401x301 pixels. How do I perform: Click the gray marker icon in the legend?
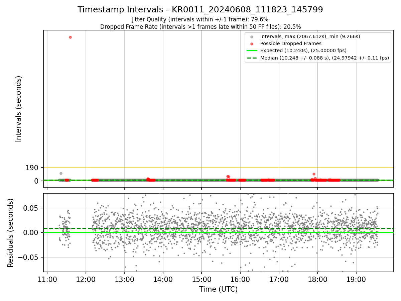pos(252,36)
